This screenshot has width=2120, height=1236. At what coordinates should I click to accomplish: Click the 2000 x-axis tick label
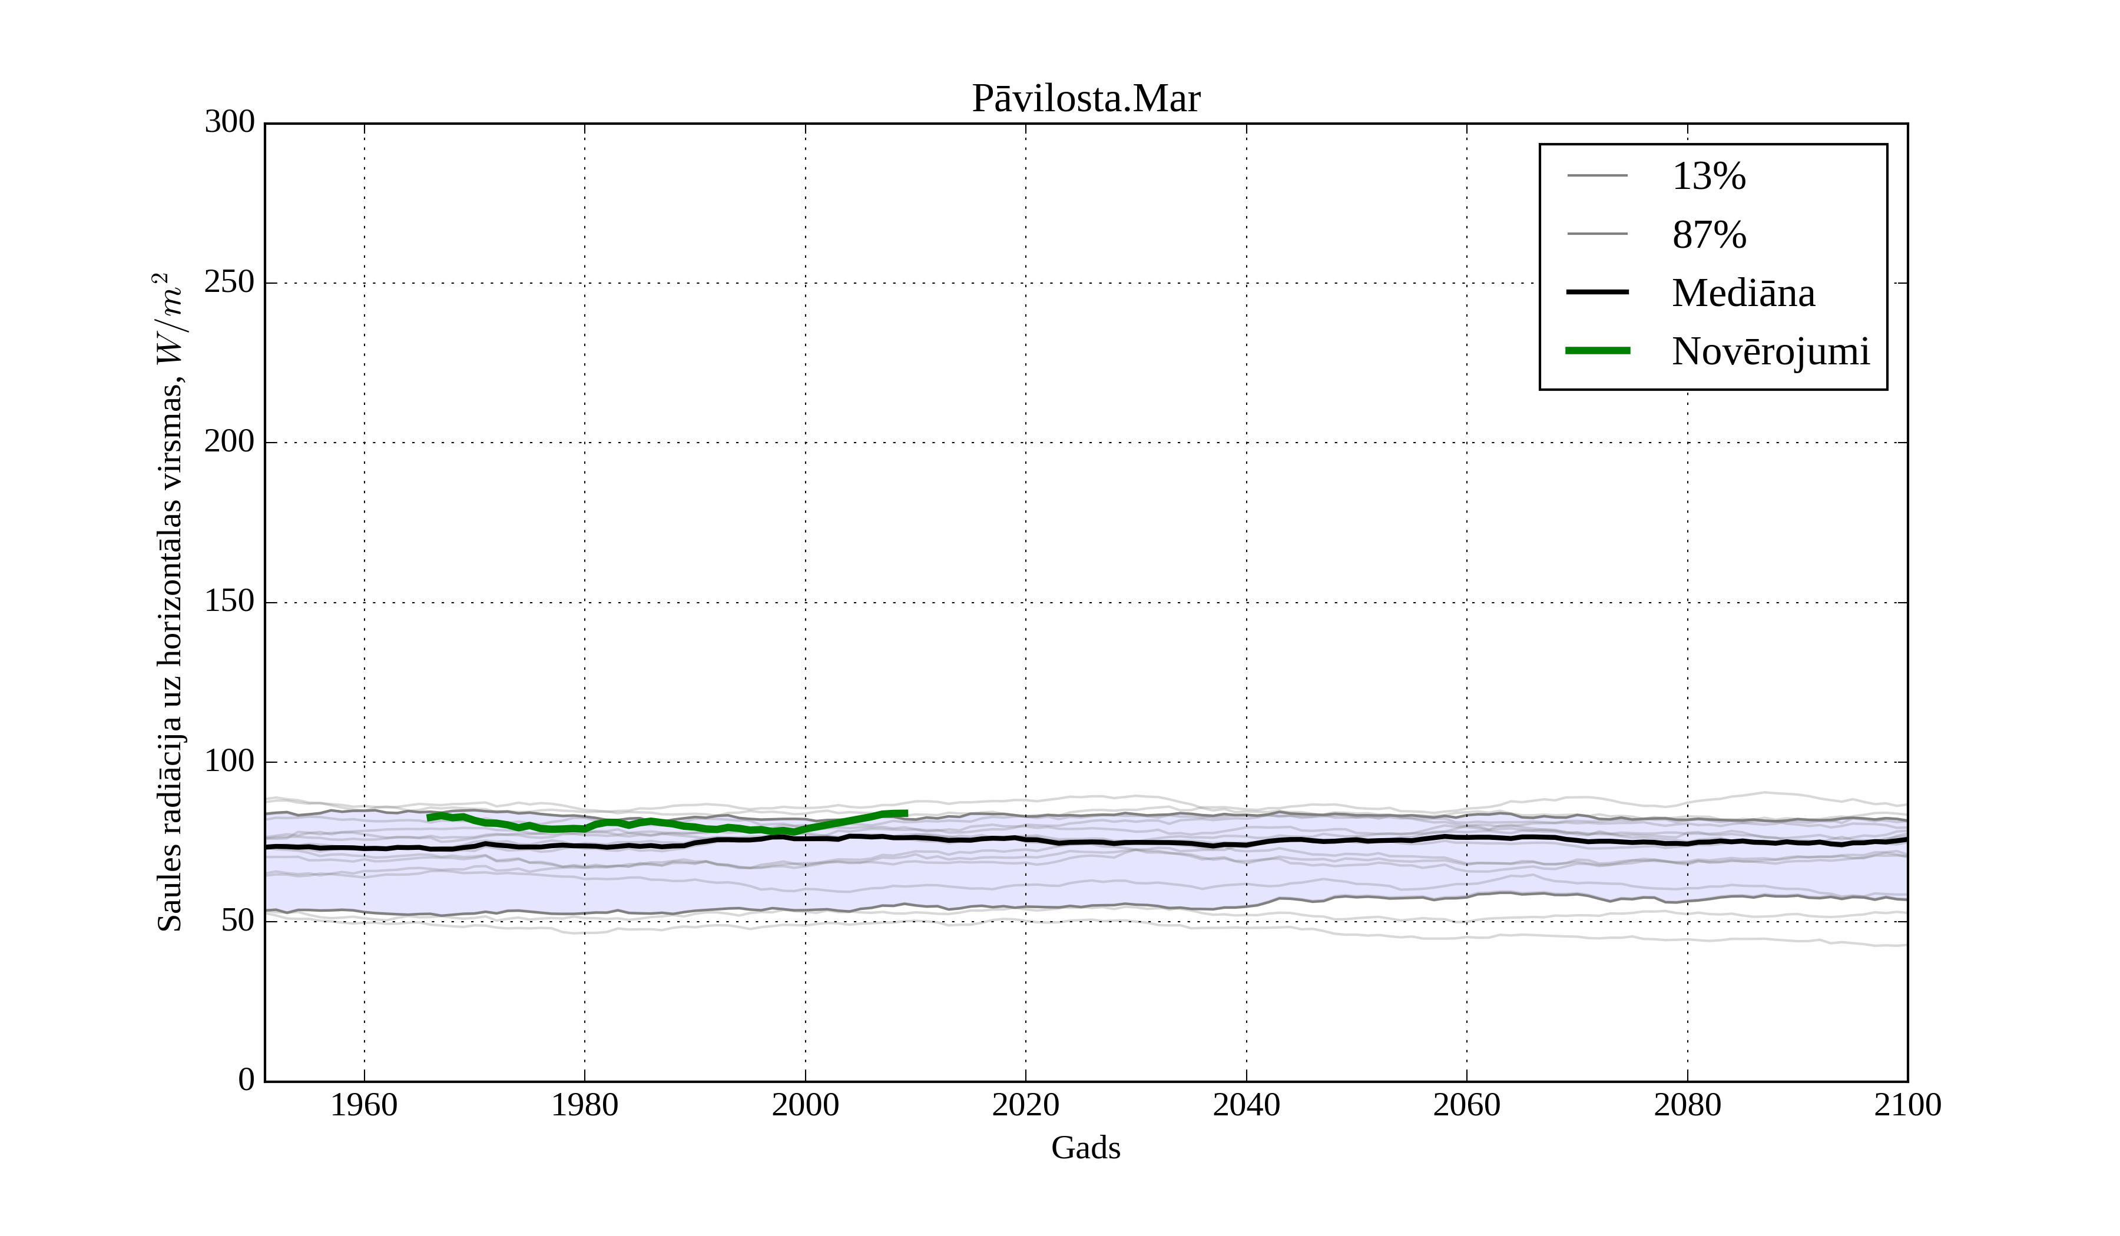pyautogui.click(x=805, y=1105)
